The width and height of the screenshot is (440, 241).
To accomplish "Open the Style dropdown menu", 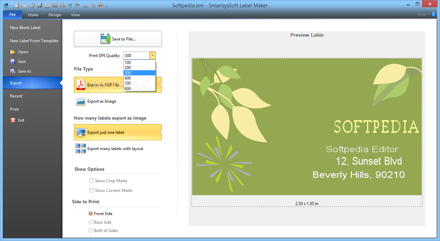I will pos(423,15).
